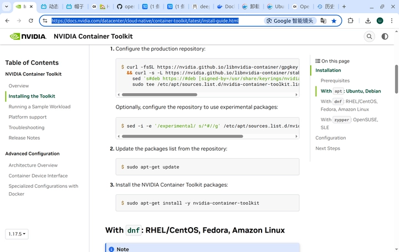Click the Google Lens button in address bar

pos(289,20)
